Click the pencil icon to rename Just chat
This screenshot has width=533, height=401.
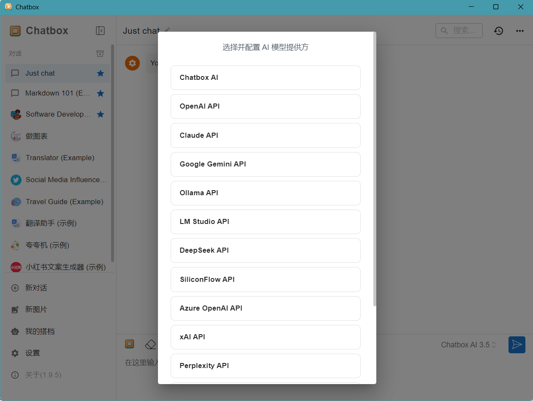167,30
